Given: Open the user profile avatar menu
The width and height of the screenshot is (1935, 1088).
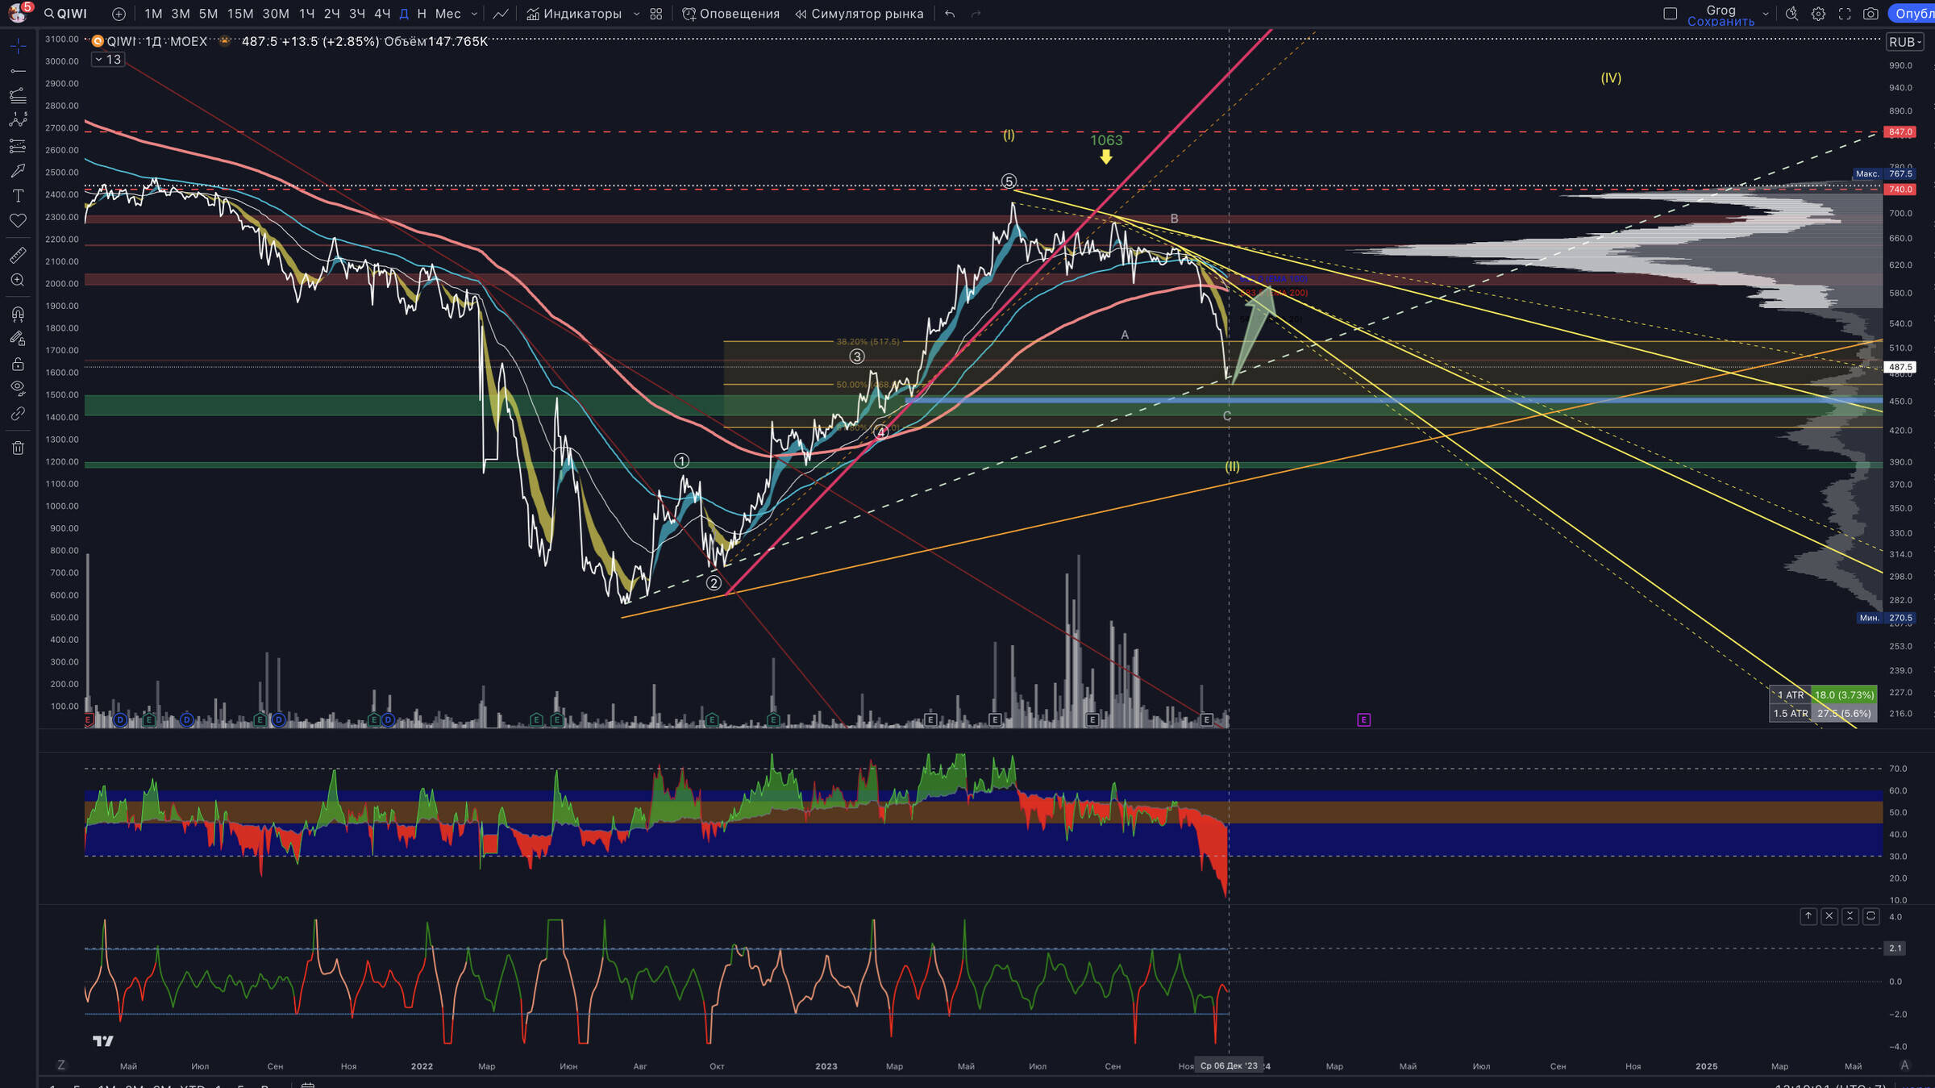Looking at the screenshot, I should pyautogui.click(x=17, y=13).
